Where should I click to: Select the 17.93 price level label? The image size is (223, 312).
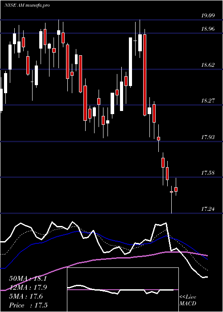pyautogui.click(x=208, y=137)
